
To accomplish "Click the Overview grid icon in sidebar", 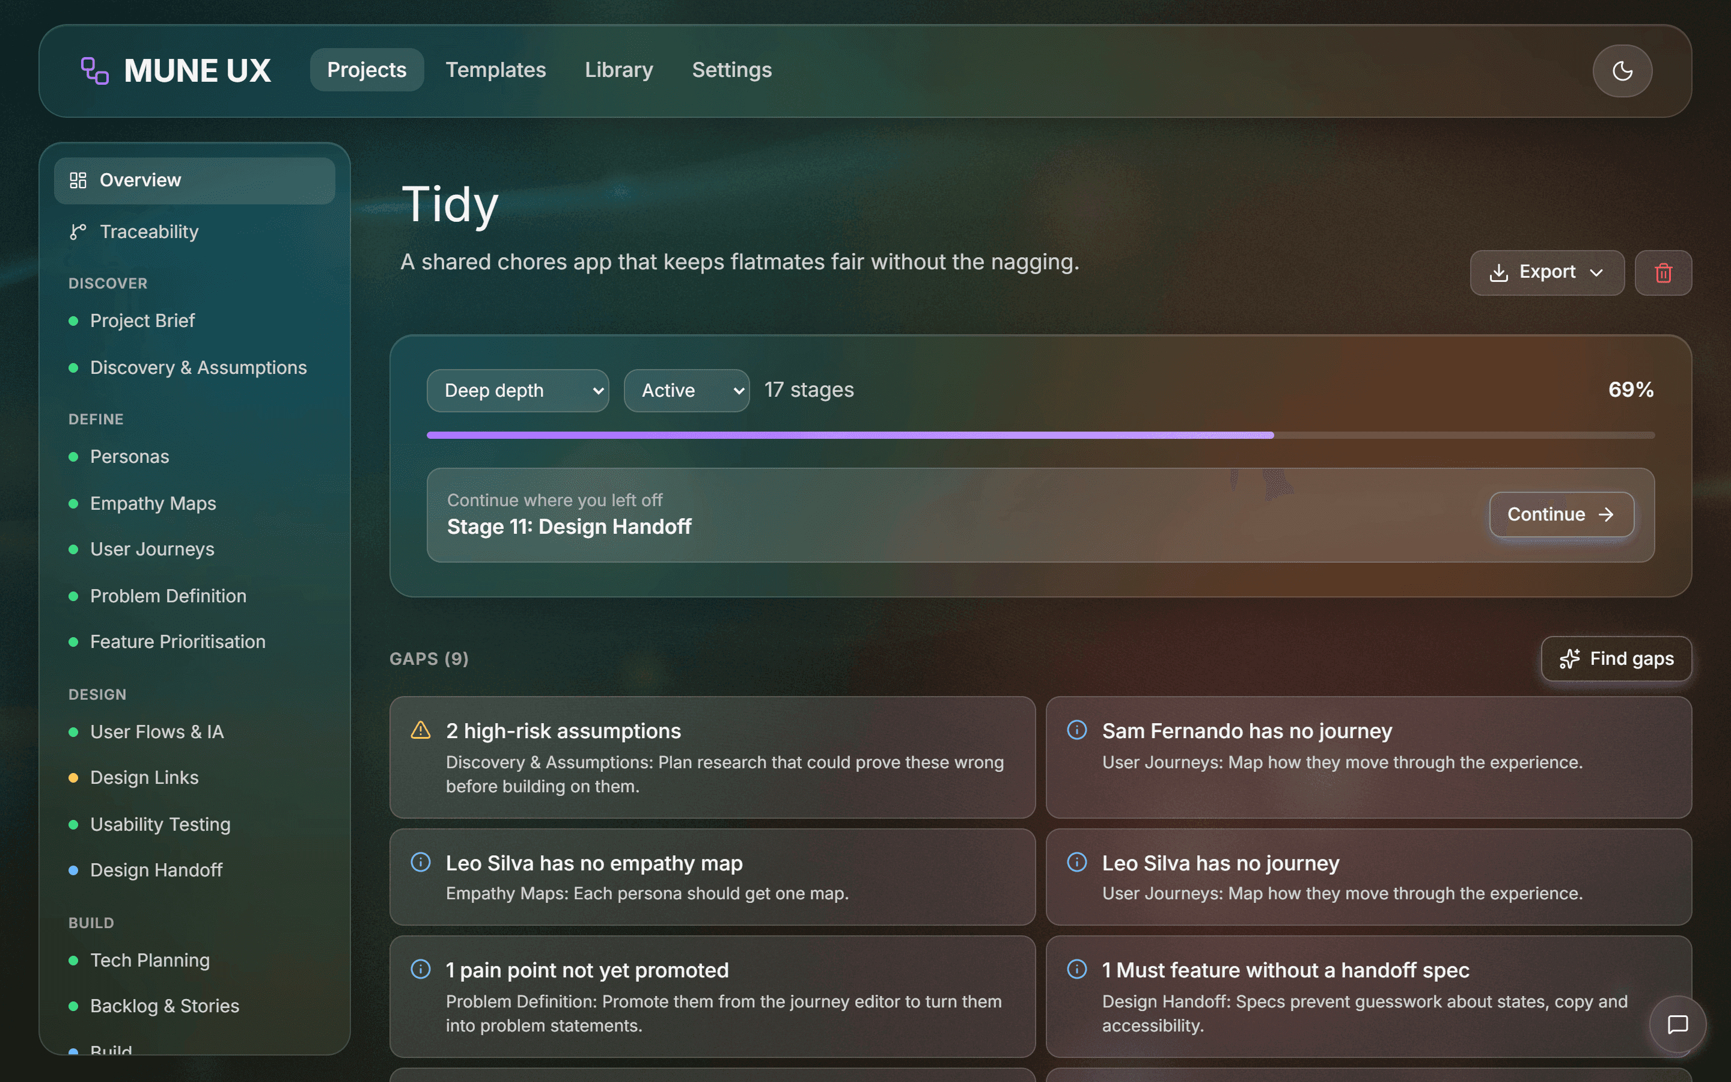I will (x=78, y=180).
